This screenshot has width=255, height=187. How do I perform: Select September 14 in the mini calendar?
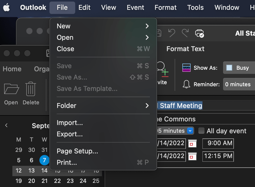(x=45, y=170)
